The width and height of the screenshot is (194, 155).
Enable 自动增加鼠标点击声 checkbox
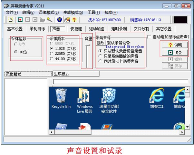click(x=149, y=37)
